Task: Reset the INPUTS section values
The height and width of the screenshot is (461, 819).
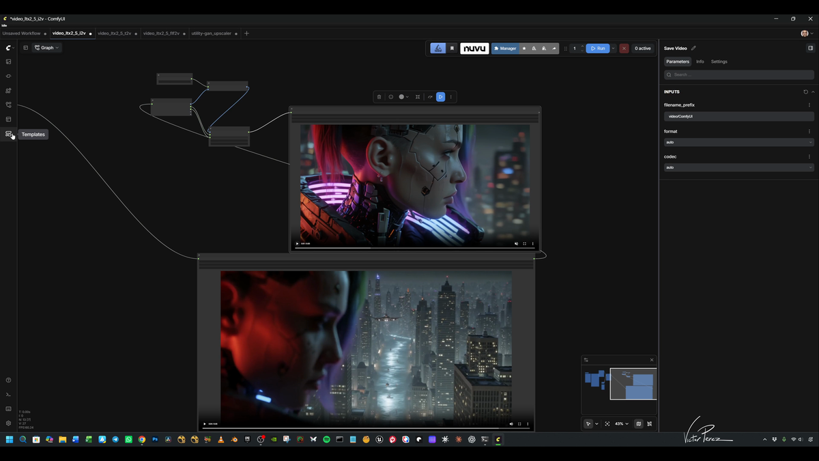Action: [805, 92]
